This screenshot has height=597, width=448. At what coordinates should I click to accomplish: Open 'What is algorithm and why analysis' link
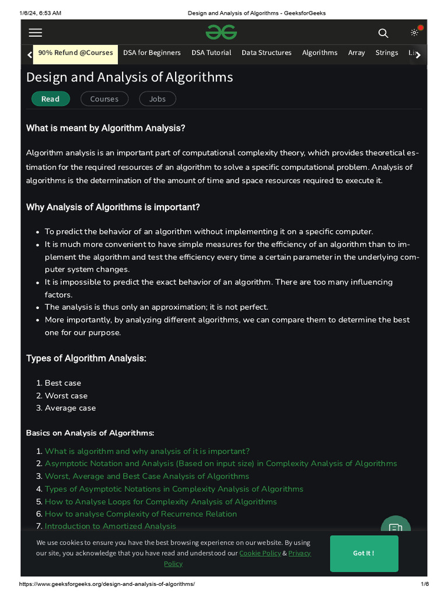click(x=147, y=451)
